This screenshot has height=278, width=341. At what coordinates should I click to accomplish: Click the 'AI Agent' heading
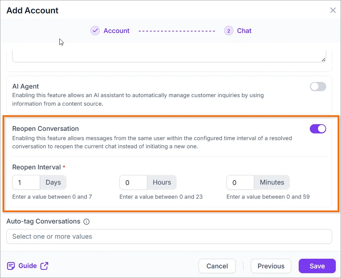point(26,86)
